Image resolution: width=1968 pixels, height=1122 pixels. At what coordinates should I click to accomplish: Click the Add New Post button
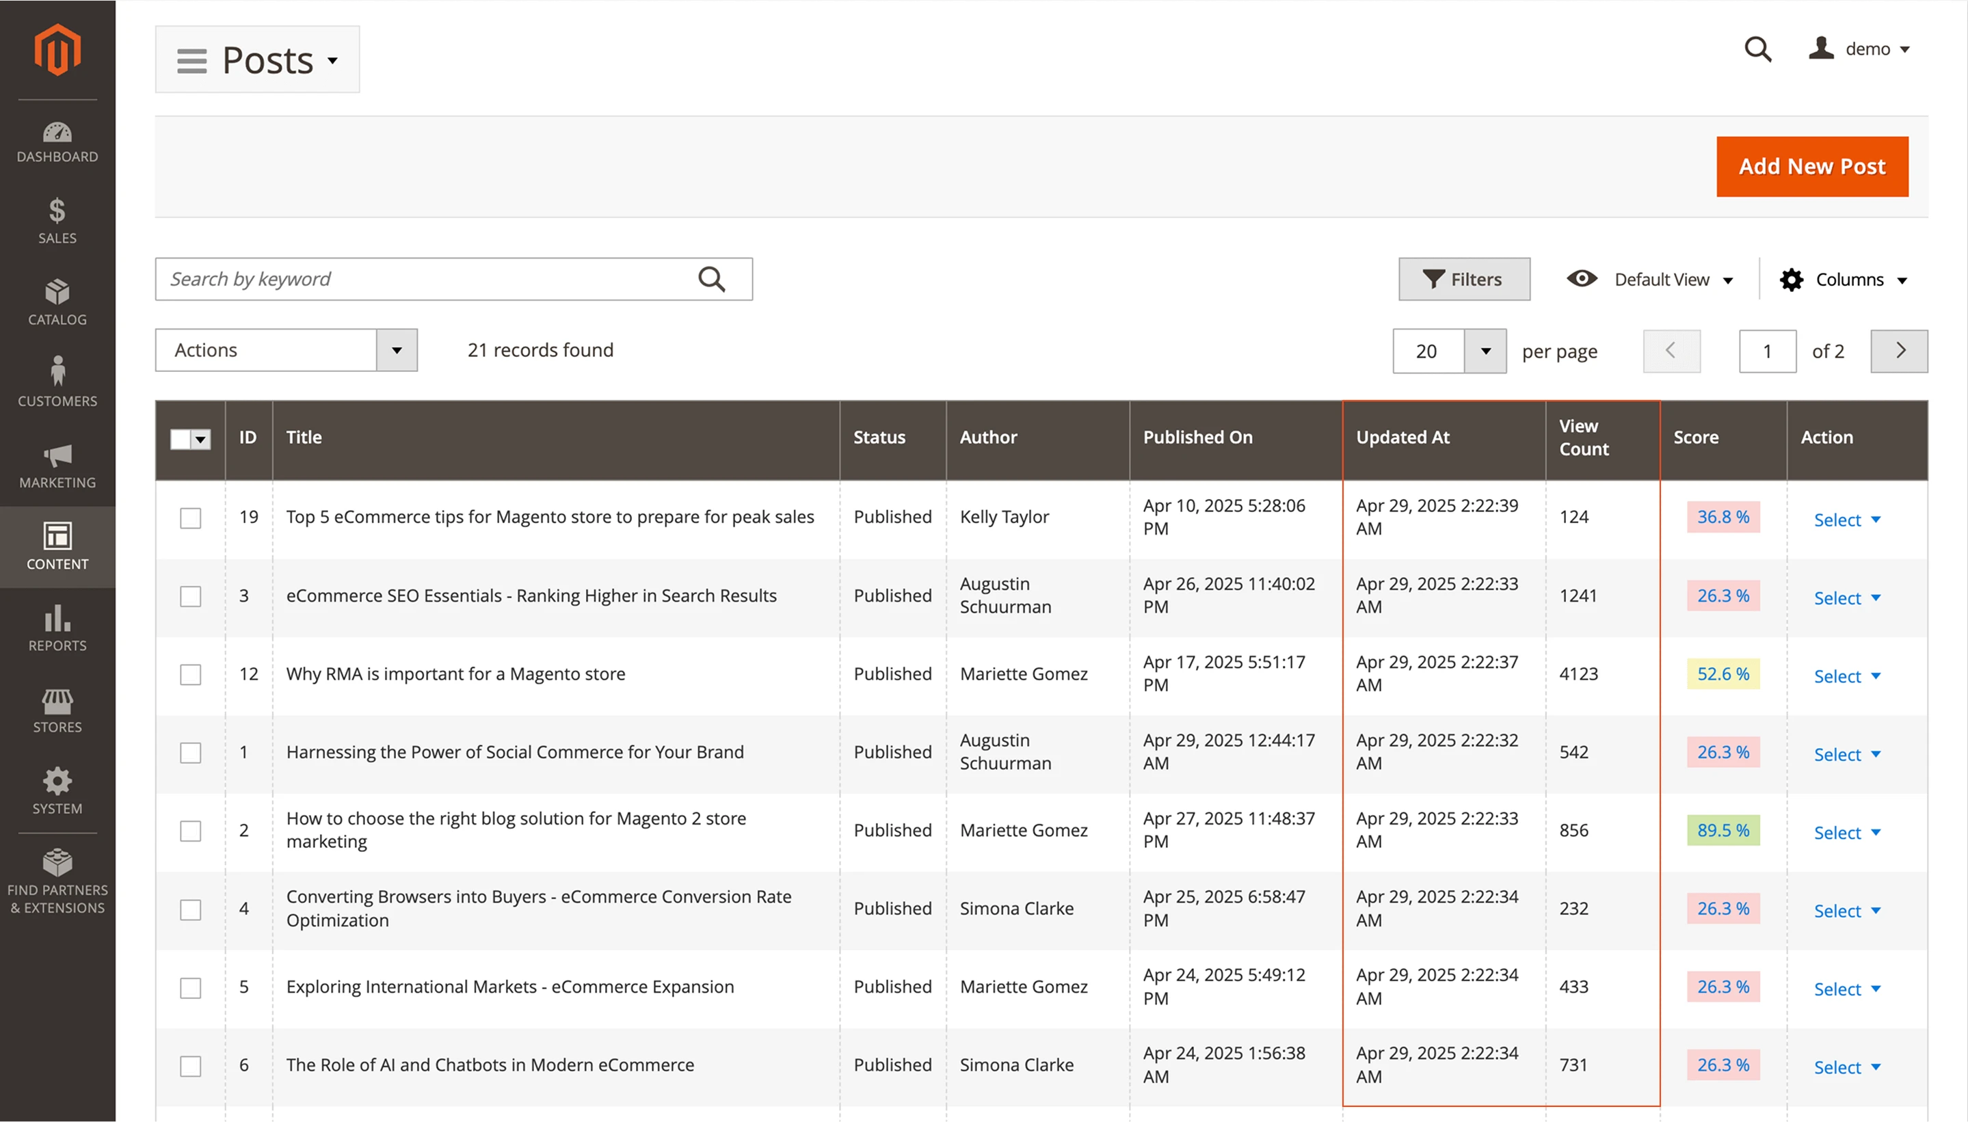click(1811, 165)
